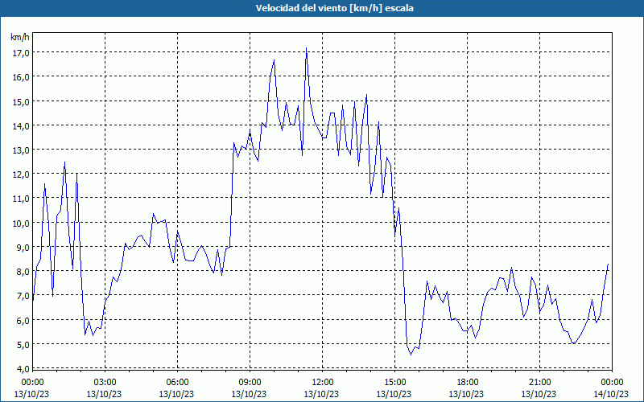Click the 21:00 time axis label

(x=539, y=383)
